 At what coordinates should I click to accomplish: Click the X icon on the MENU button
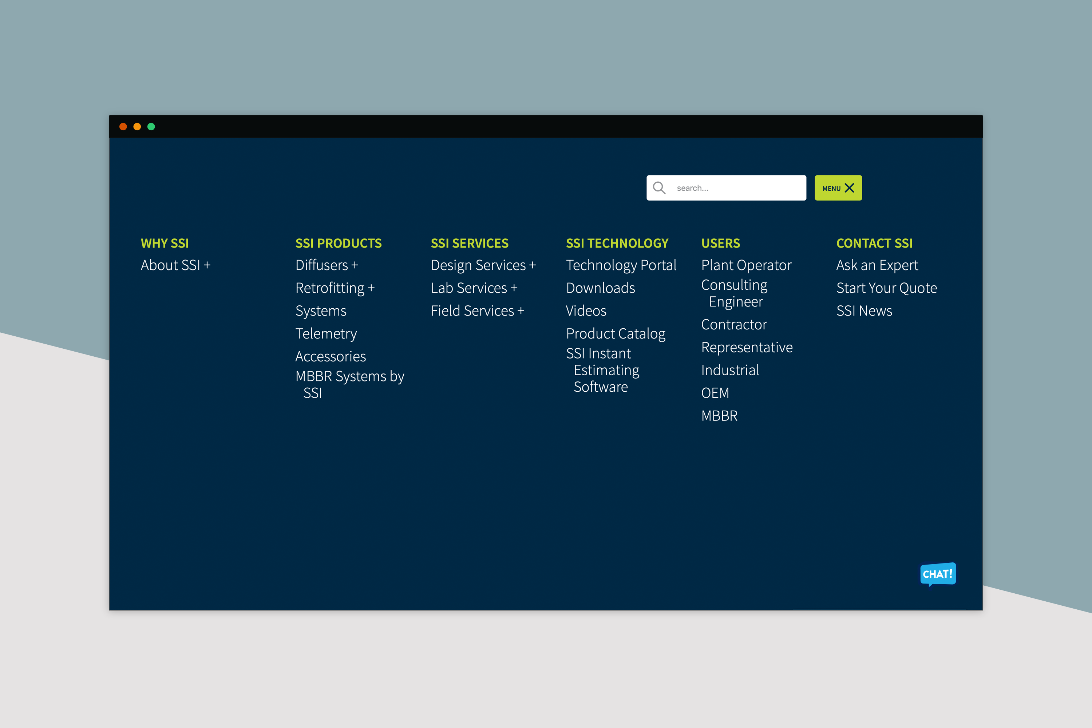[x=850, y=187]
